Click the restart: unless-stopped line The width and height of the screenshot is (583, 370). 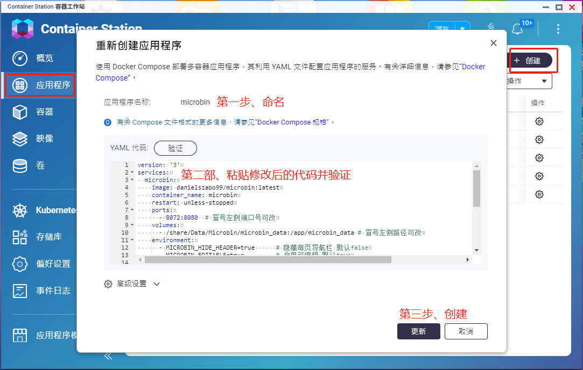point(194,202)
